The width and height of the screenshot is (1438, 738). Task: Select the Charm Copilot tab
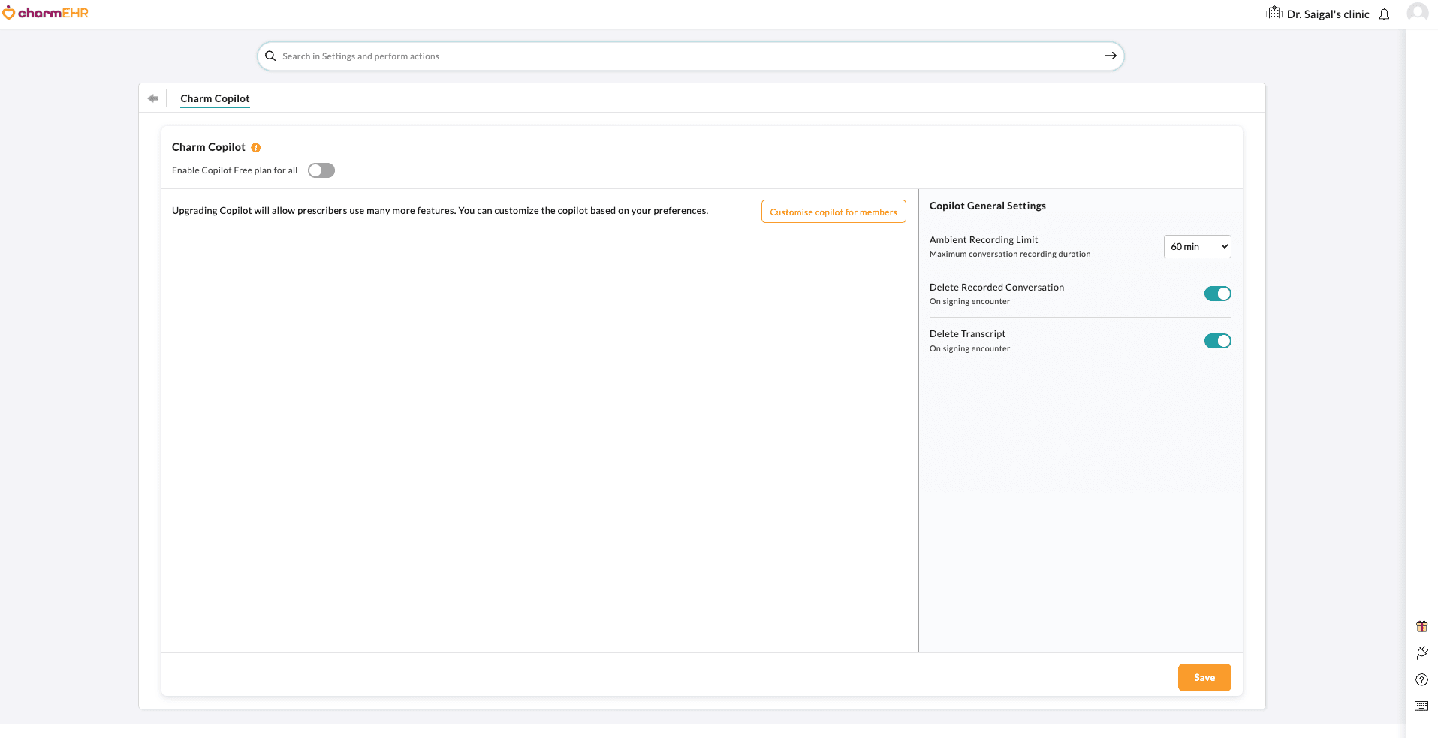pos(215,98)
